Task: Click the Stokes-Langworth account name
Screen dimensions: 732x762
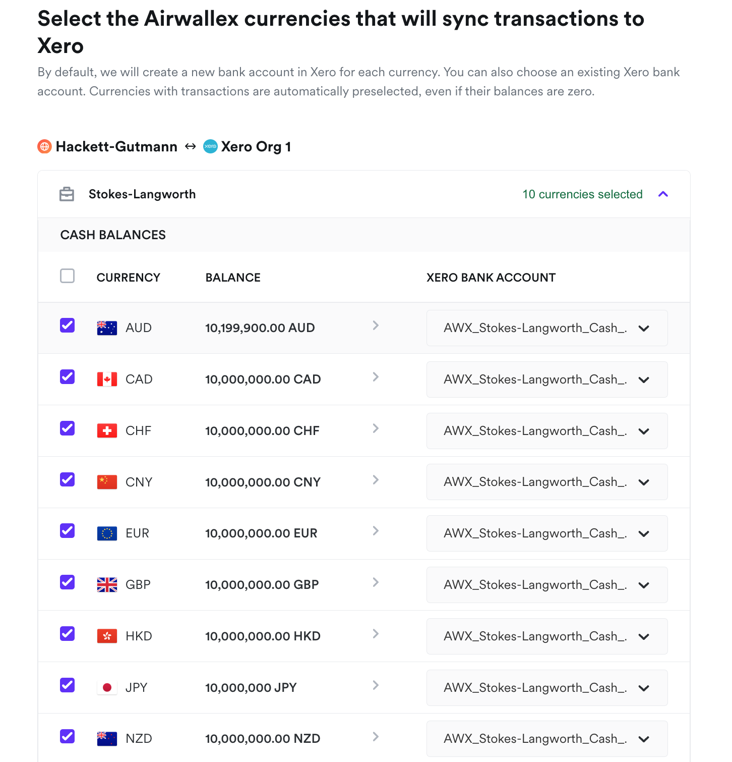Action: (x=142, y=194)
